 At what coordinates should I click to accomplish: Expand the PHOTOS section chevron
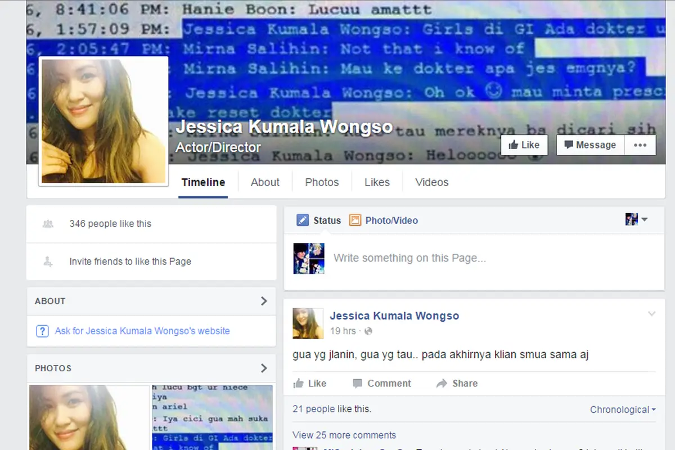pos(264,368)
